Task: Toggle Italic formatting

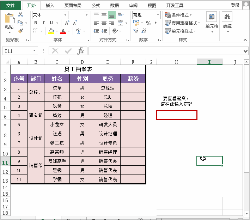Action: [43, 23]
